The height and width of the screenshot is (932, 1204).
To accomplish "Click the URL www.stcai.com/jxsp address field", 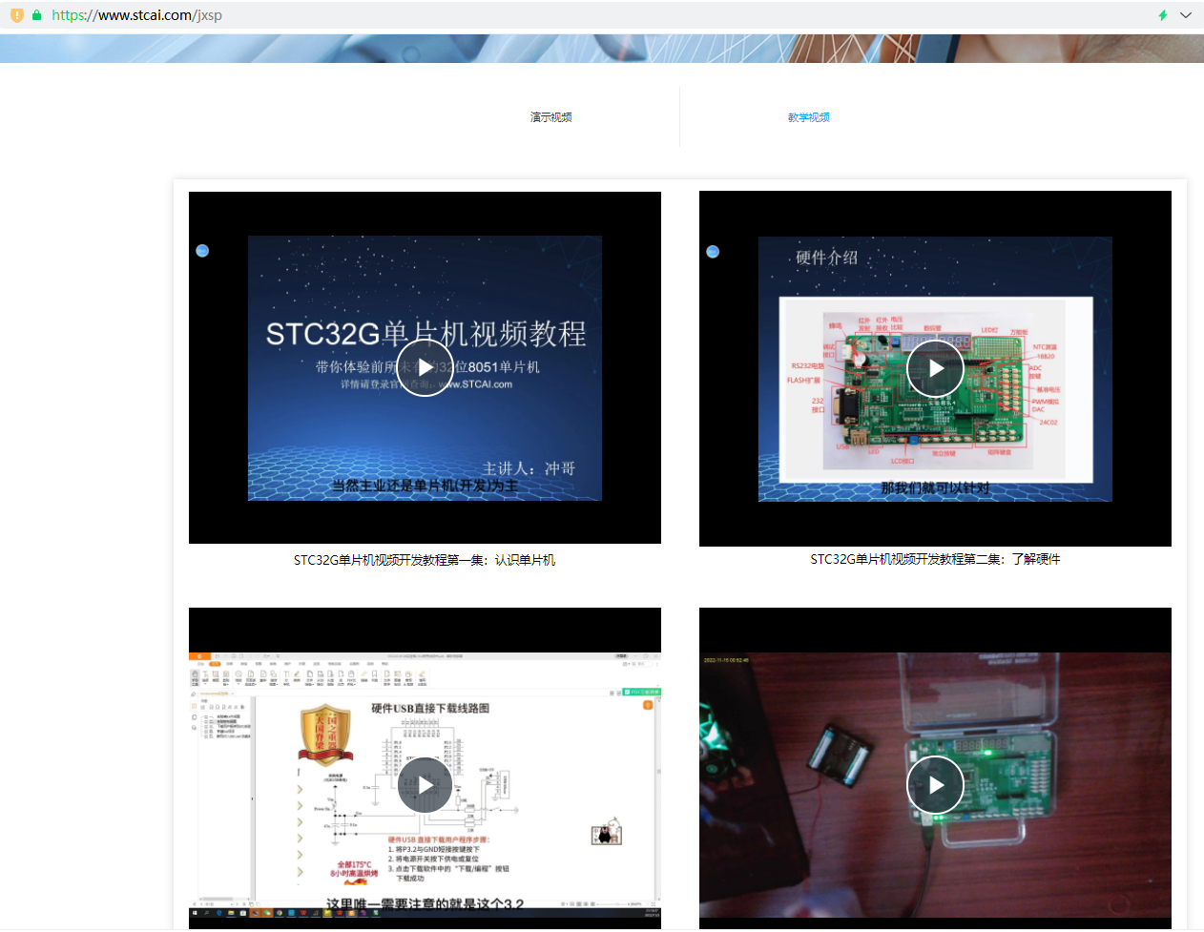I will point(136,15).
